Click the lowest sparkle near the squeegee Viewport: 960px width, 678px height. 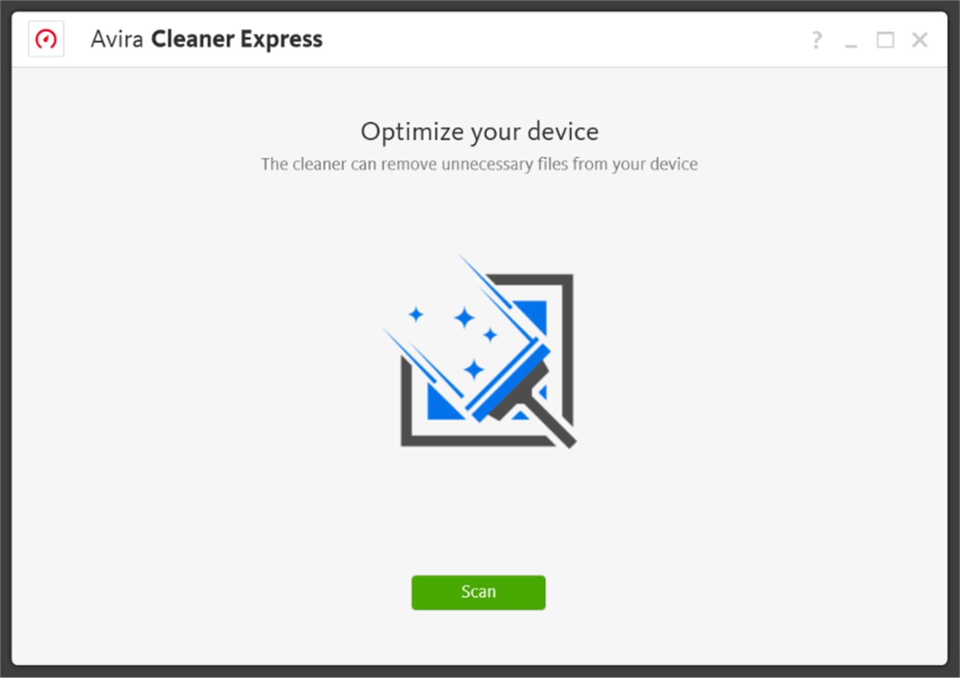pos(473,369)
